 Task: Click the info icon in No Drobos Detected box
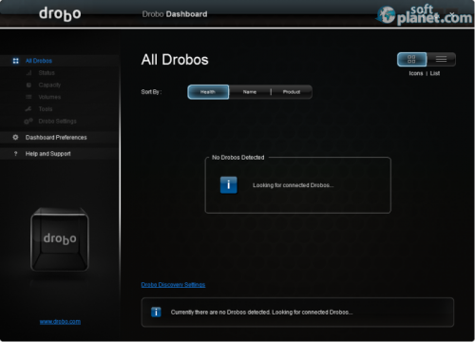(x=229, y=184)
